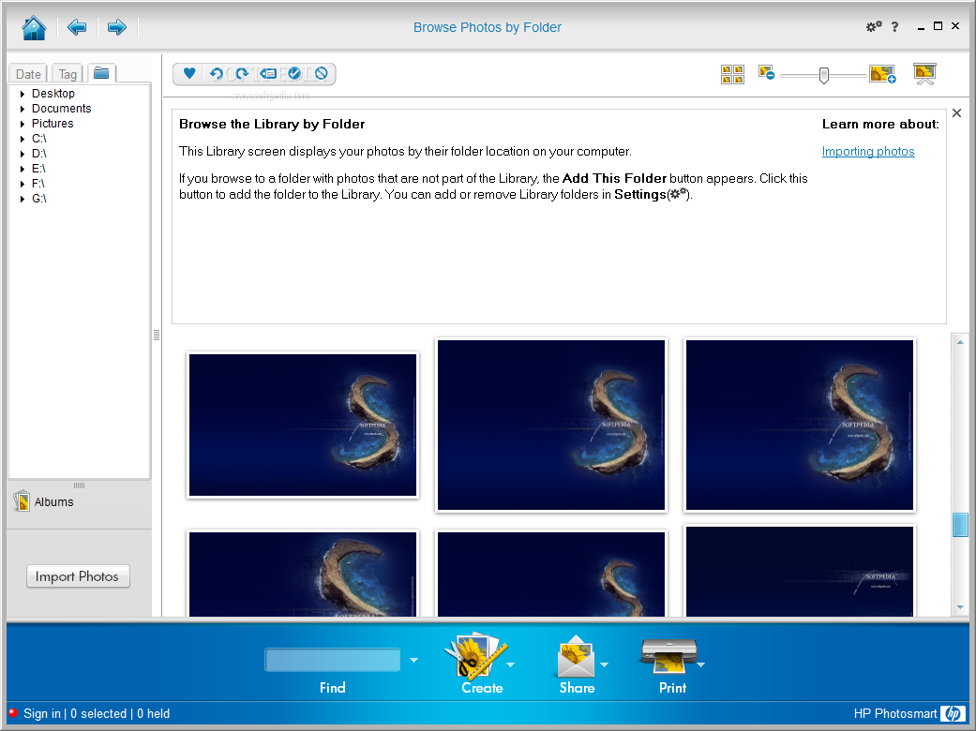Open the Create dropdown arrow
Image resolution: width=976 pixels, height=731 pixels.
click(x=511, y=664)
